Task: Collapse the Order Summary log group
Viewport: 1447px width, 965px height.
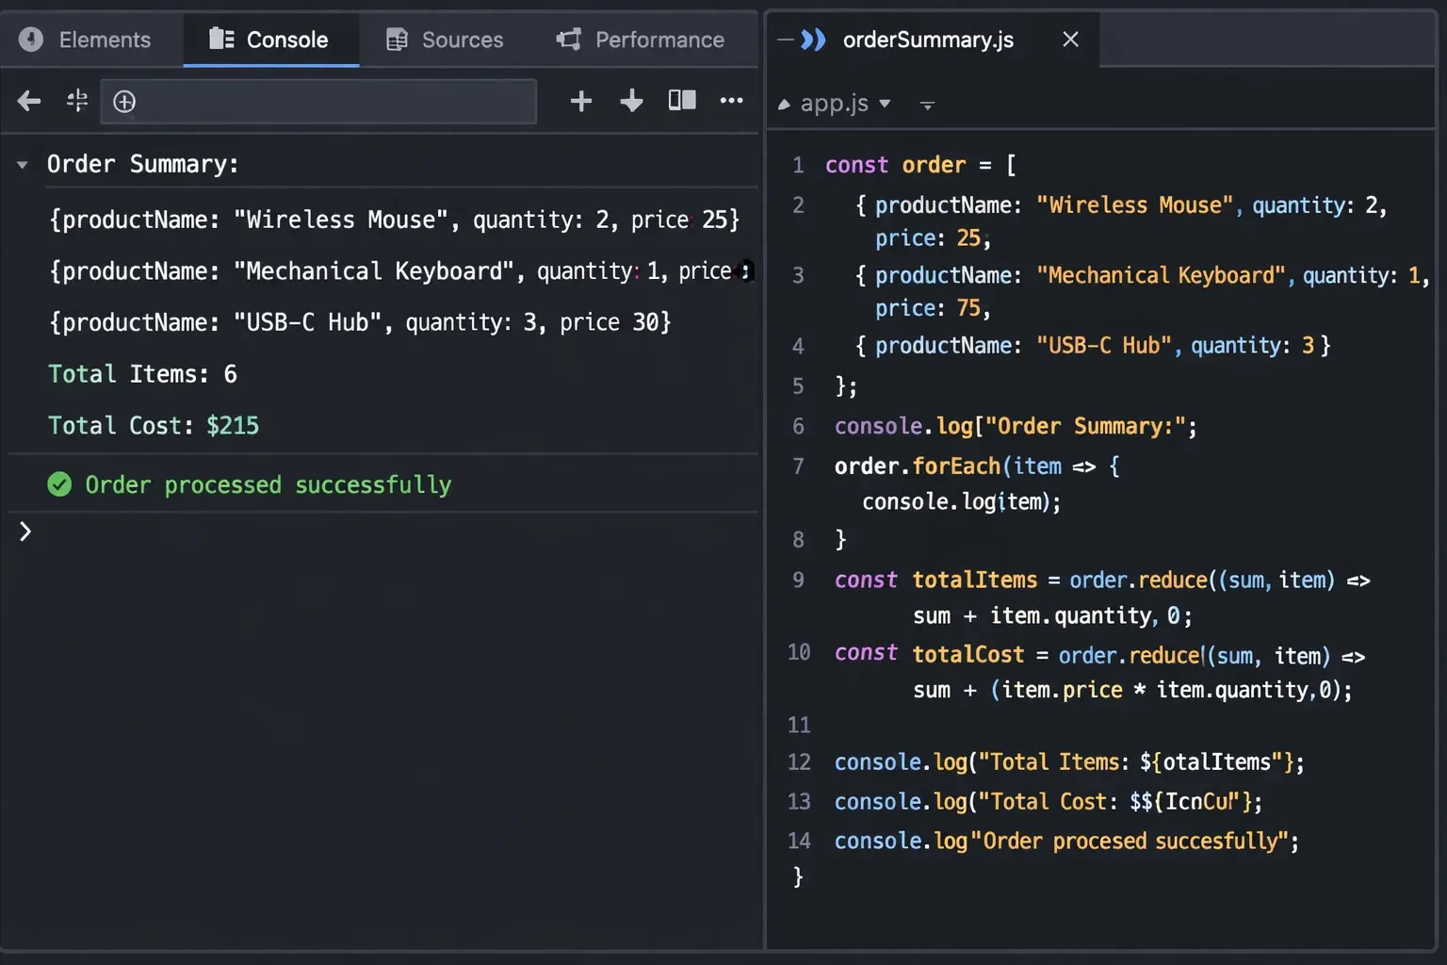Action: pos(23,165)
